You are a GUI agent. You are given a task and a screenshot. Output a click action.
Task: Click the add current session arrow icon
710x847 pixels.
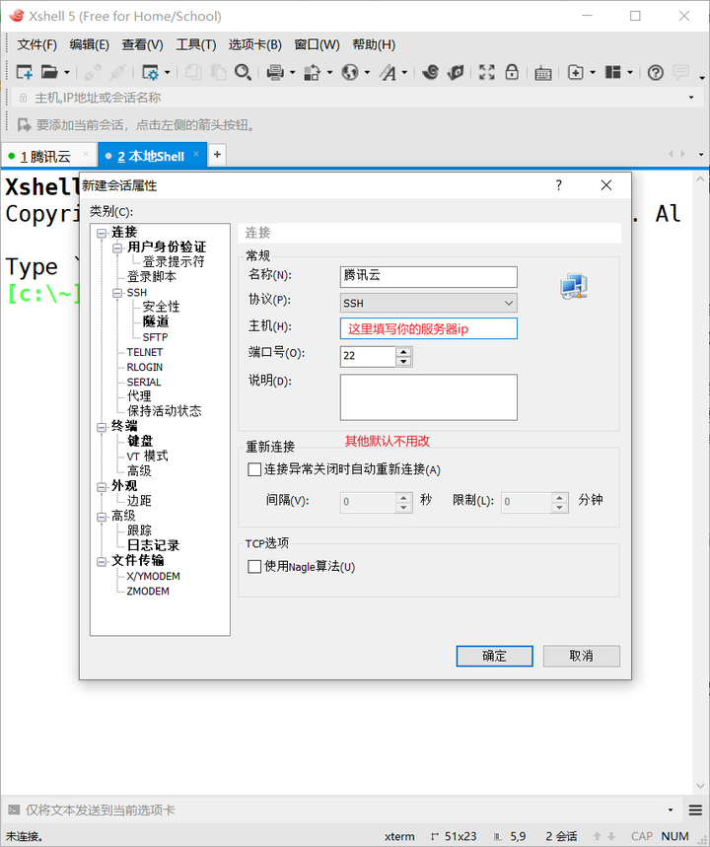pos(25,125)
